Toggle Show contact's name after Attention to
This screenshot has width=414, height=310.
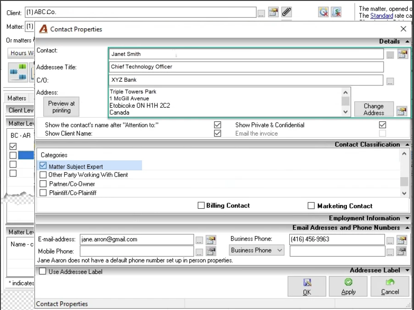pyautogui.click(x=218, y=125)
